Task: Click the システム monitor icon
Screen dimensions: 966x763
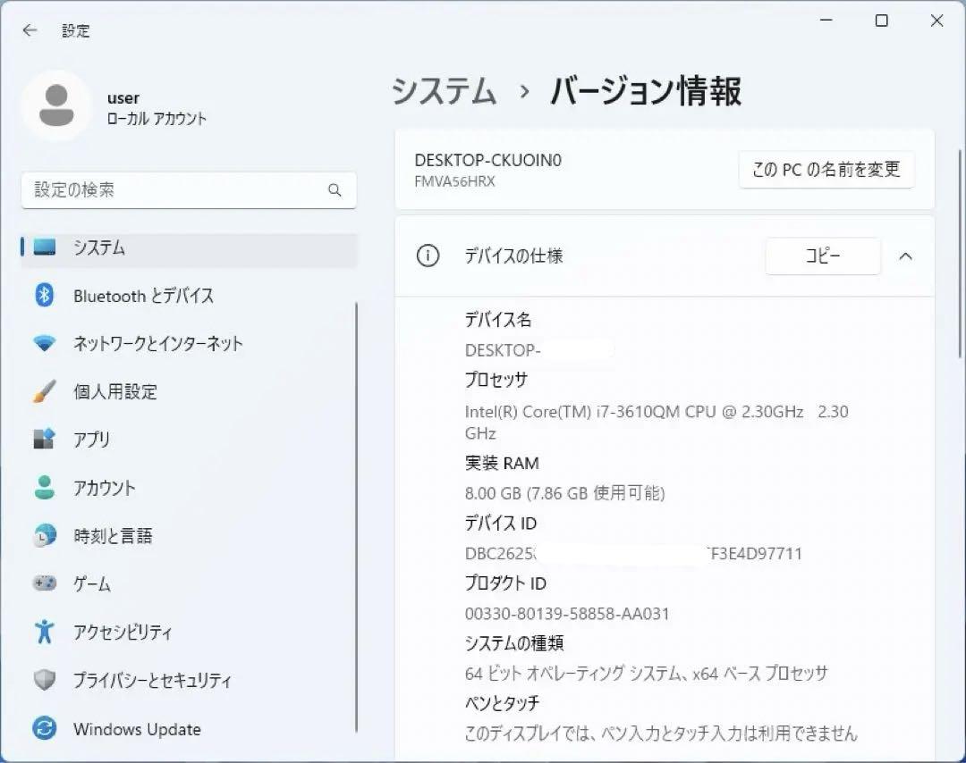Action: point(45,247)
